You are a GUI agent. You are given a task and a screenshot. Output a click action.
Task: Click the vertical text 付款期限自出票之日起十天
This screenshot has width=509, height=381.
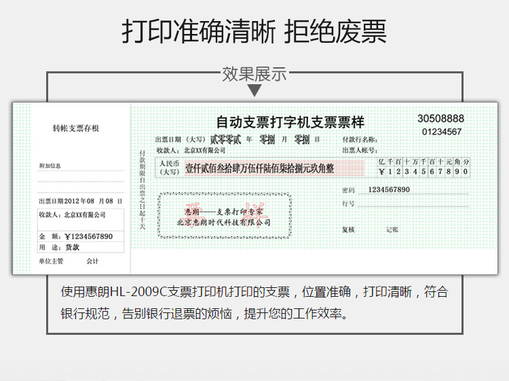(x=143, y=189)
